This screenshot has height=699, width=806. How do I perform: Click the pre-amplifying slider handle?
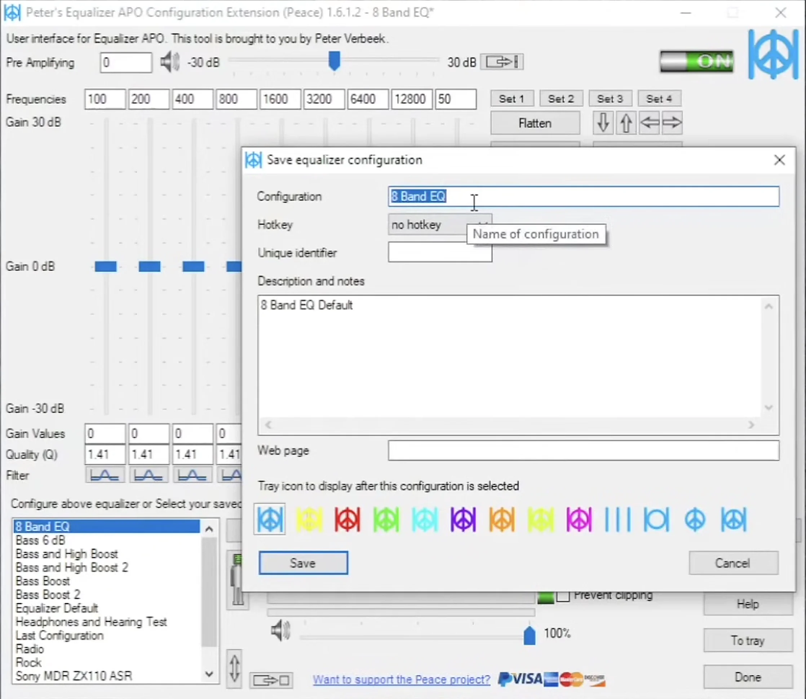(x=334, y=61)
